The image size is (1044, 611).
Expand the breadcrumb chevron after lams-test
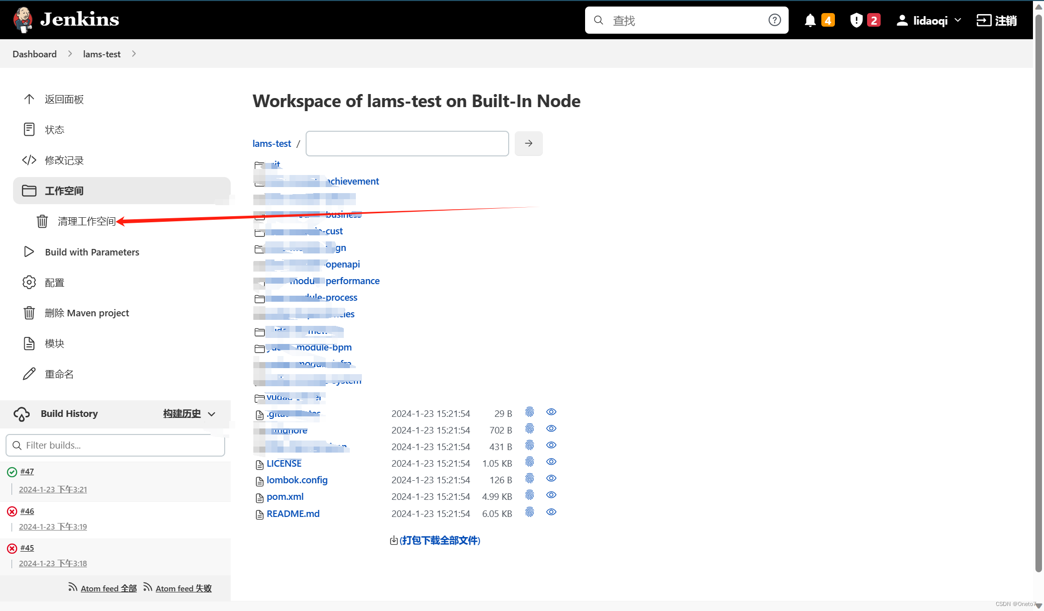134,54
